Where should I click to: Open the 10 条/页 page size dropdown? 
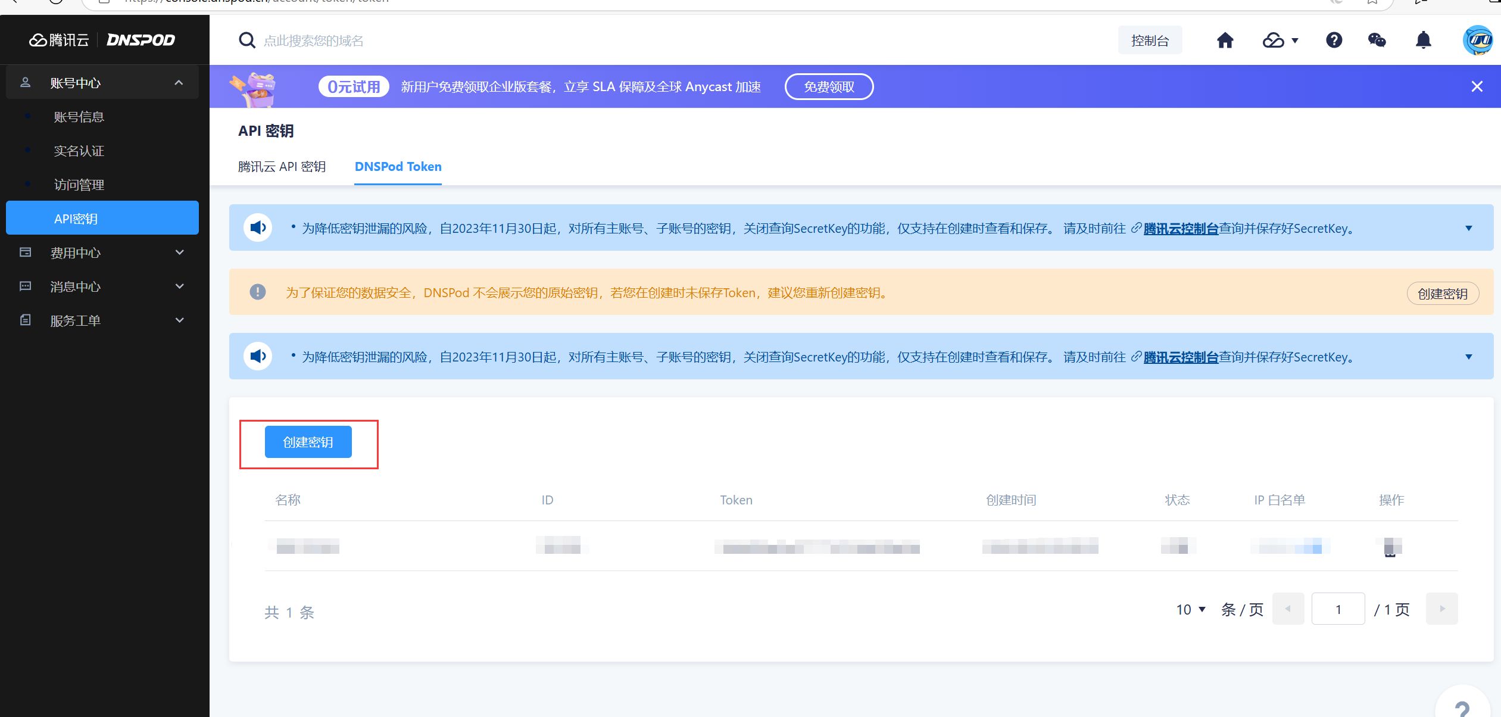tap(1190, 609)
